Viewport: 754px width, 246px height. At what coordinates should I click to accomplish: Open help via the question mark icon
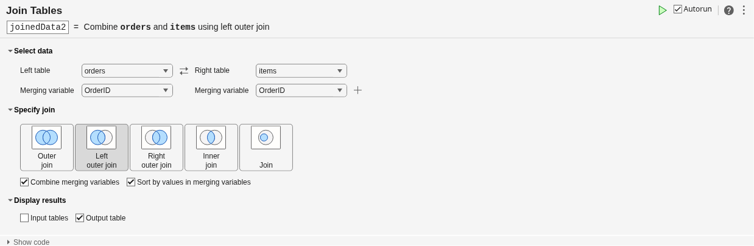(x=729, y=10)
